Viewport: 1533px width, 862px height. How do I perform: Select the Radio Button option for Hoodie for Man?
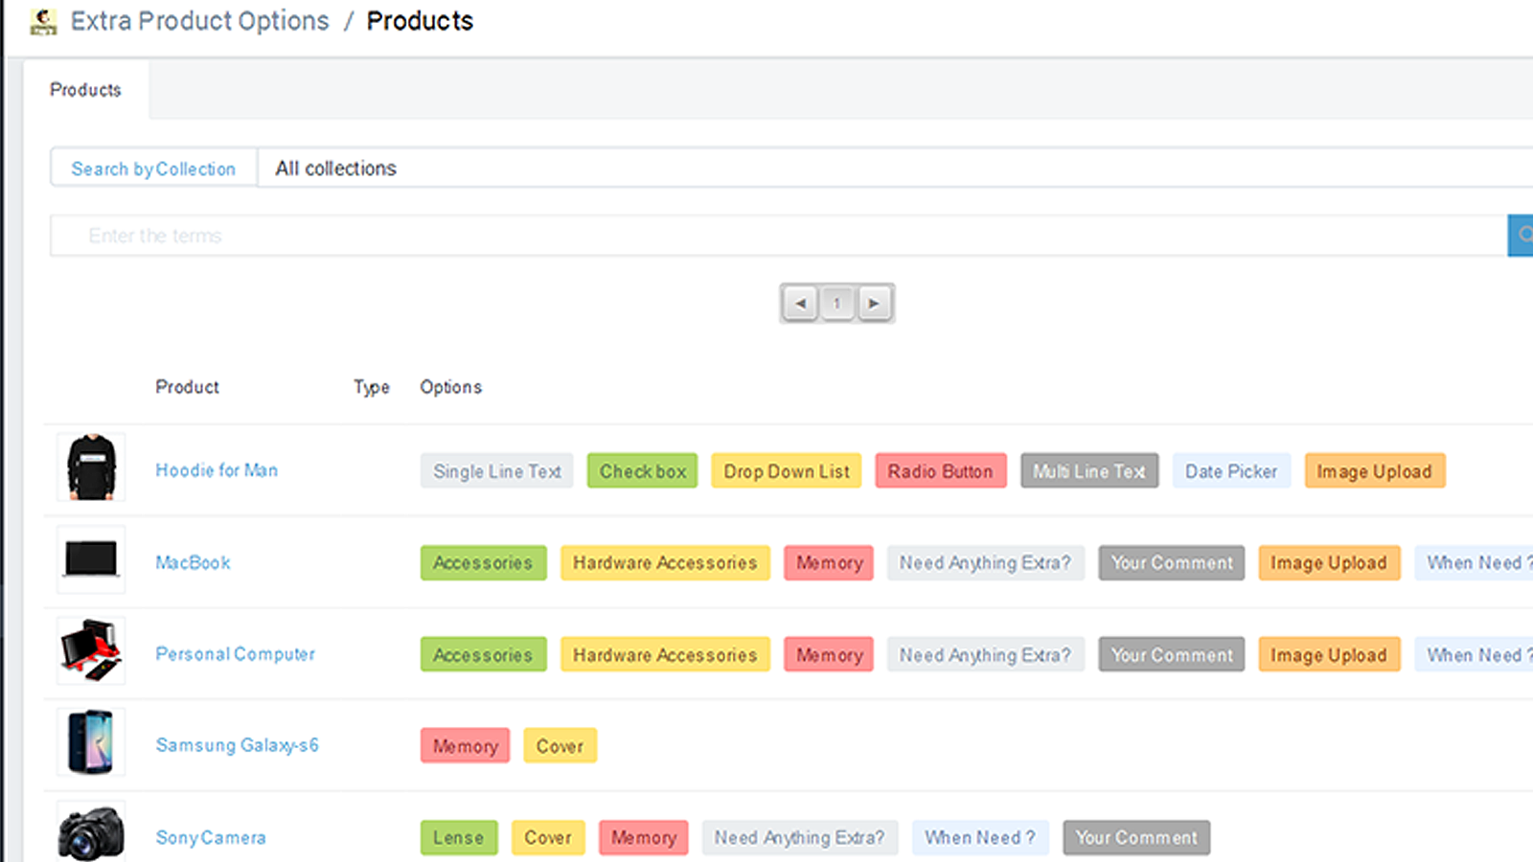[940, 470]
